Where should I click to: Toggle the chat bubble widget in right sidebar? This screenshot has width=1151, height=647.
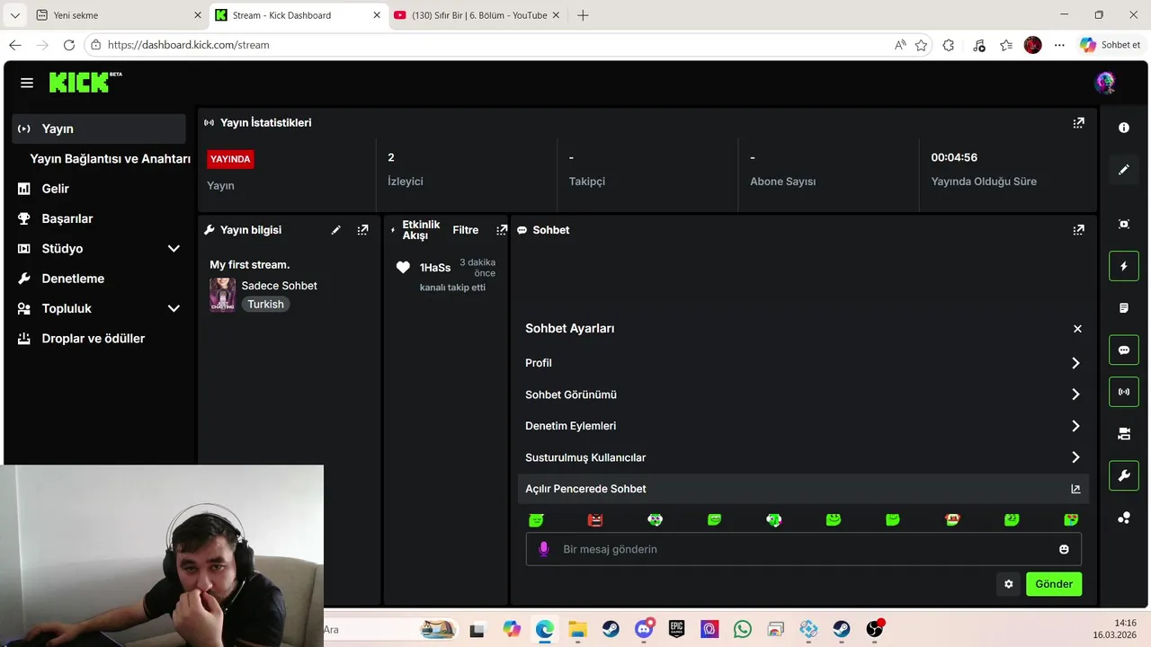[x=1124, y=350]
